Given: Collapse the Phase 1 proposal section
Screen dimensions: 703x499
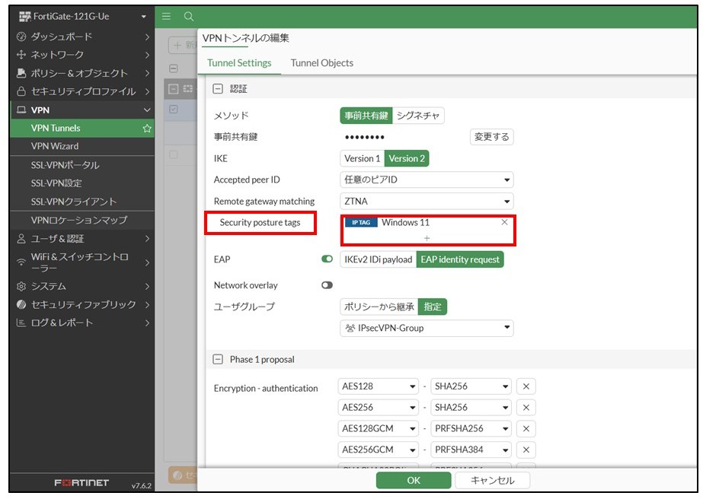Looking at the screenshot, I should (218, 359).
